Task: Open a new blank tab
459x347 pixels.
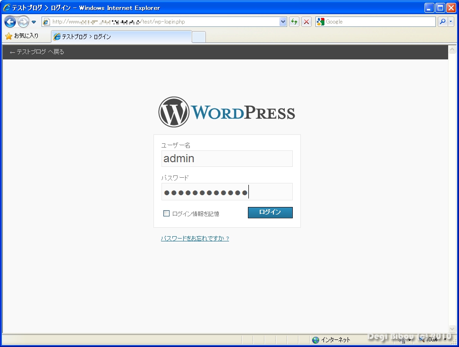Action: click(199, 37)
